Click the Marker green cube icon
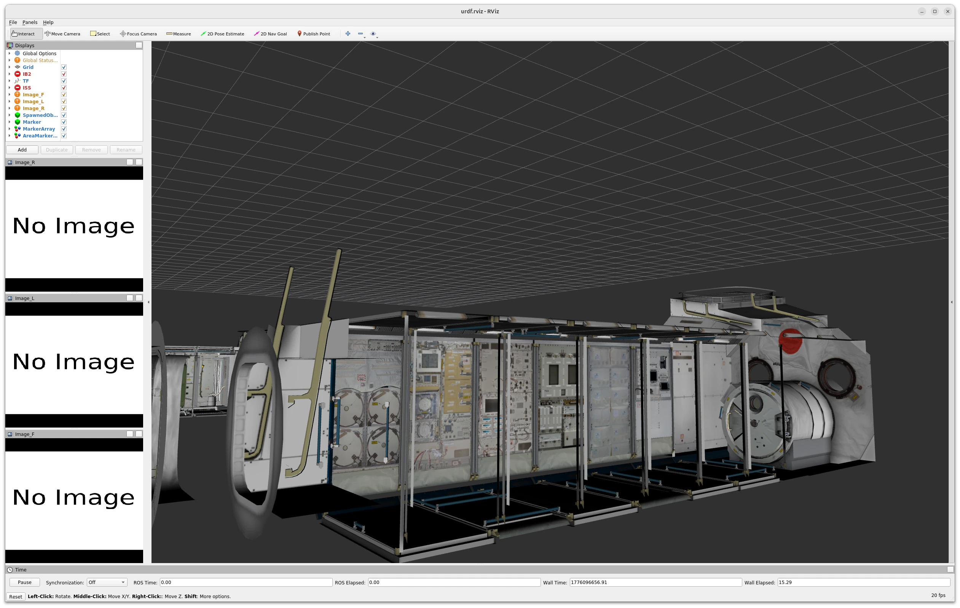Screen dimensions: 960x608 pos(18,122)
